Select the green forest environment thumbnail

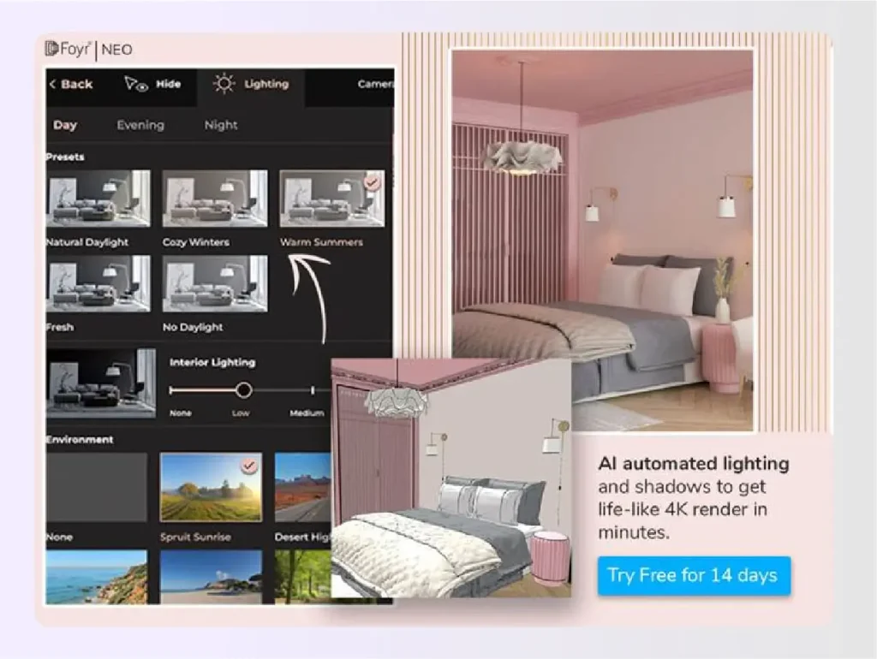(302, 577)
